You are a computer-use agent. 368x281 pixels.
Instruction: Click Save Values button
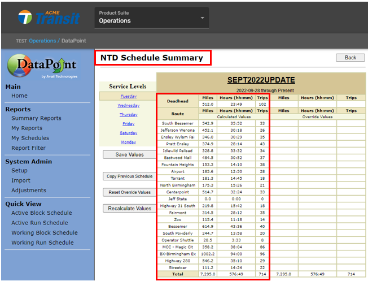pyautogui.click(x=130, y=154)
